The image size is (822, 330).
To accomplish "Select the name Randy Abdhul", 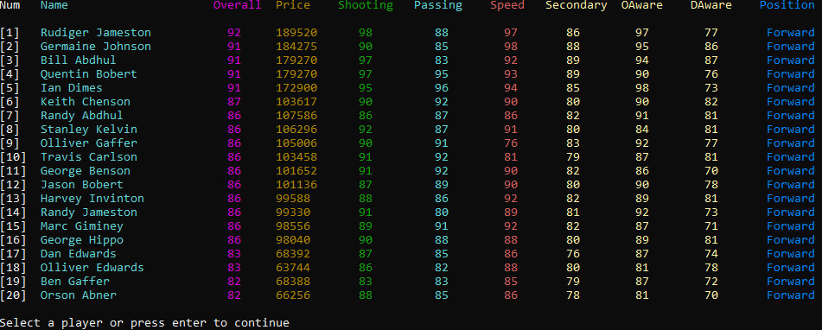I will 82,115.
